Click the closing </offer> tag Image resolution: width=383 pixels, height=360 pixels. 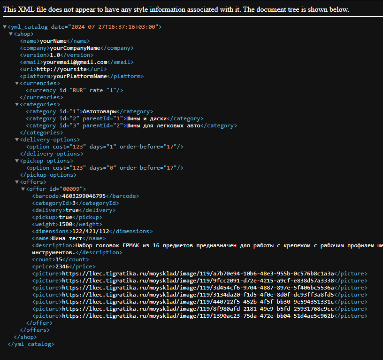(x=39, y=323)
